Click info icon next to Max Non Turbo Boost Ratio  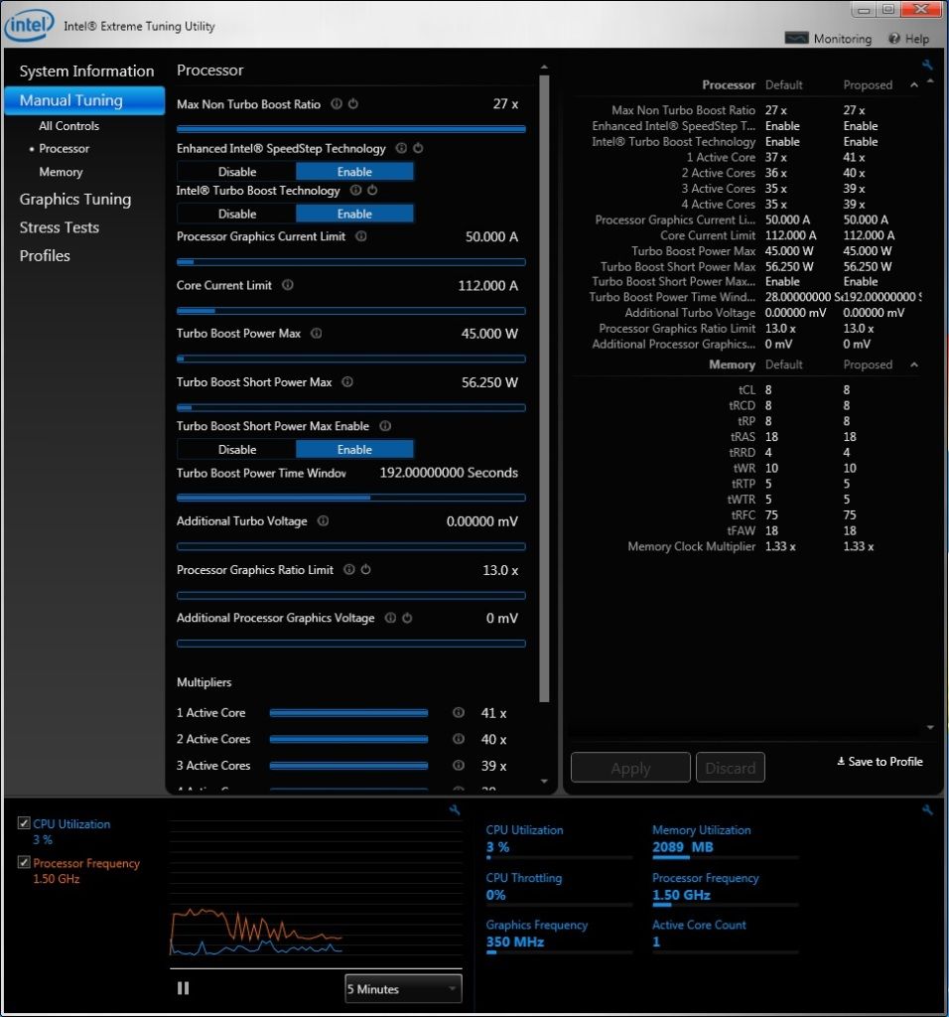(x=337, y=104)
